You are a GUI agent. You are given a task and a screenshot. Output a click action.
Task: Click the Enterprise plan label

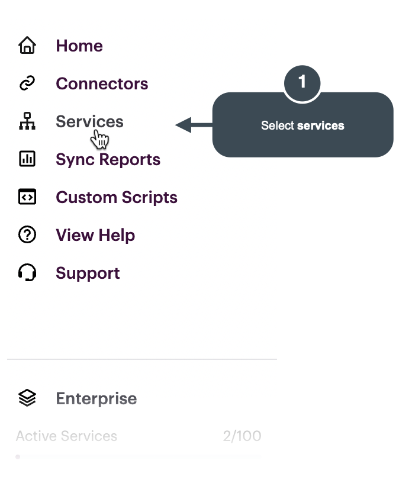point(96,398)
